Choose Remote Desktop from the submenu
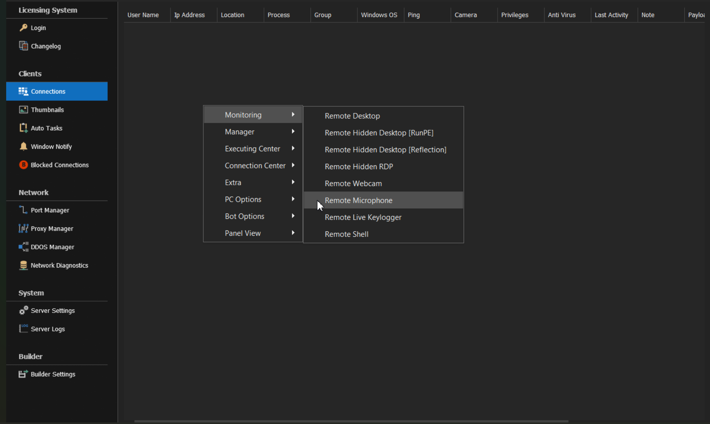710x424 pixels. pyautogui.click(x=383, y=116)
